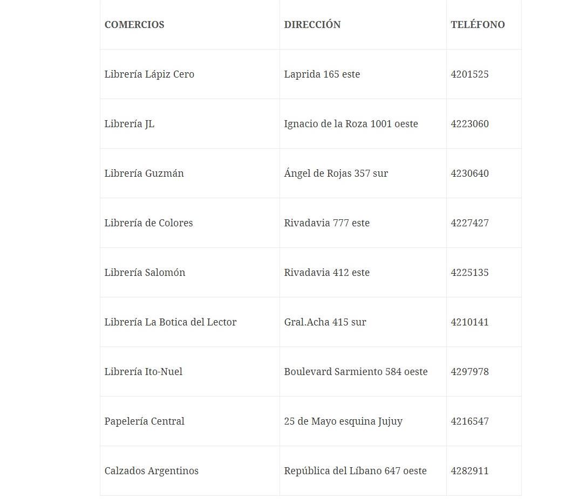Select address Rivadavia 777 este
The image size is (586, 499).
tap(327, 223)
